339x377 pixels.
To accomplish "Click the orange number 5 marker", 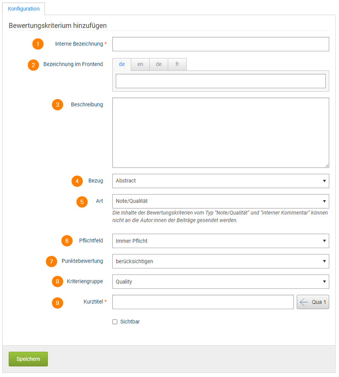I will pyautogui.click(x=82, y=201).
